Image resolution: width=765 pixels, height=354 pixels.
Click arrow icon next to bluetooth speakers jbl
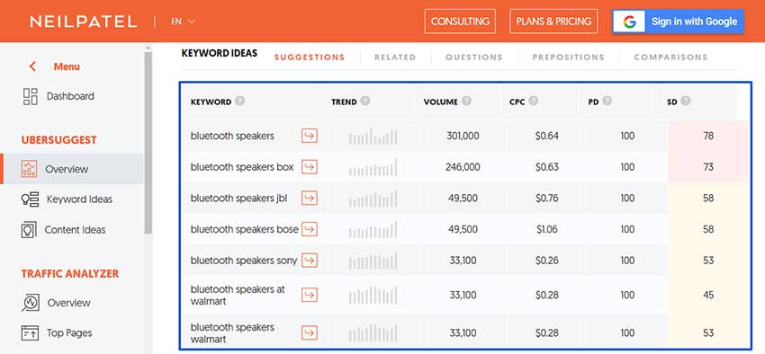pyautogui.click(x=310, y=199)
